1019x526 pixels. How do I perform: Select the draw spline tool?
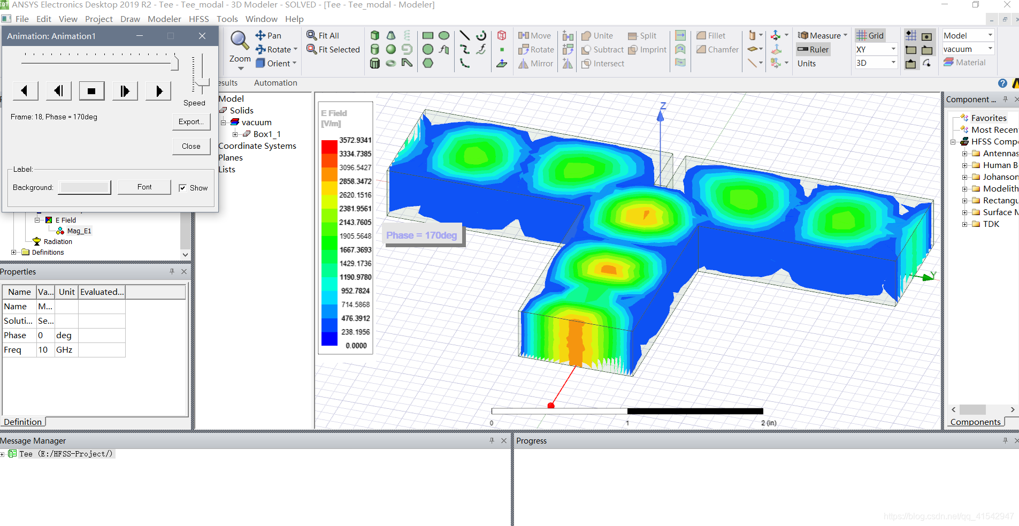tap(464, 49)
